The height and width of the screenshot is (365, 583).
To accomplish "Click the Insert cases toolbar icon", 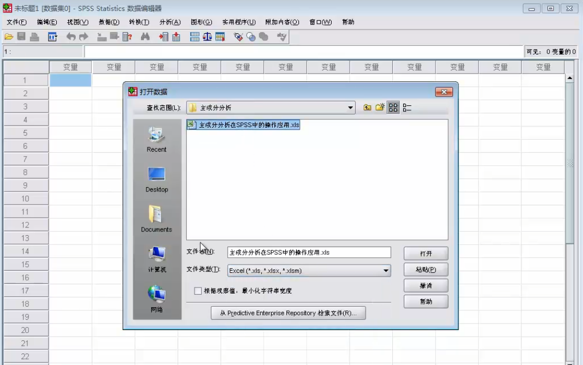I will point(164,38).
